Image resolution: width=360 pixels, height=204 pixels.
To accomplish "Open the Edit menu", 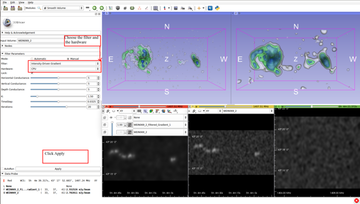I will click(x=12, y=2).
